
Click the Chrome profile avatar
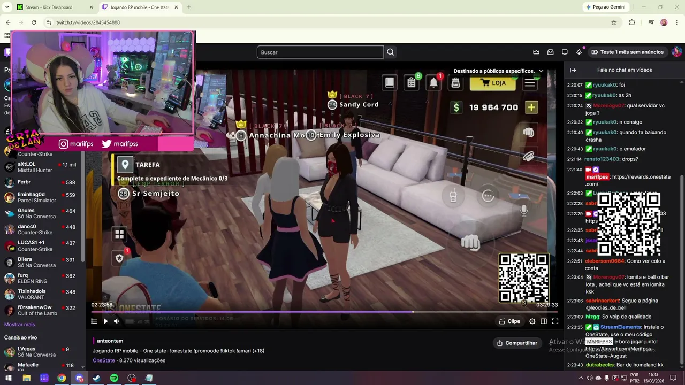point(664,22)
